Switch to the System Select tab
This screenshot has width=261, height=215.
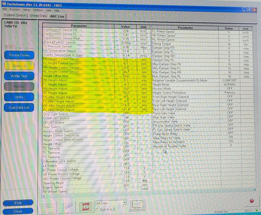tap(15, 15)
